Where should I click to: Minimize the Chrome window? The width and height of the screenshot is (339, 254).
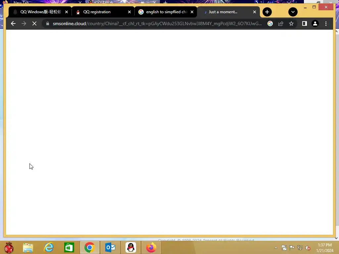click(x=305, y=7)
